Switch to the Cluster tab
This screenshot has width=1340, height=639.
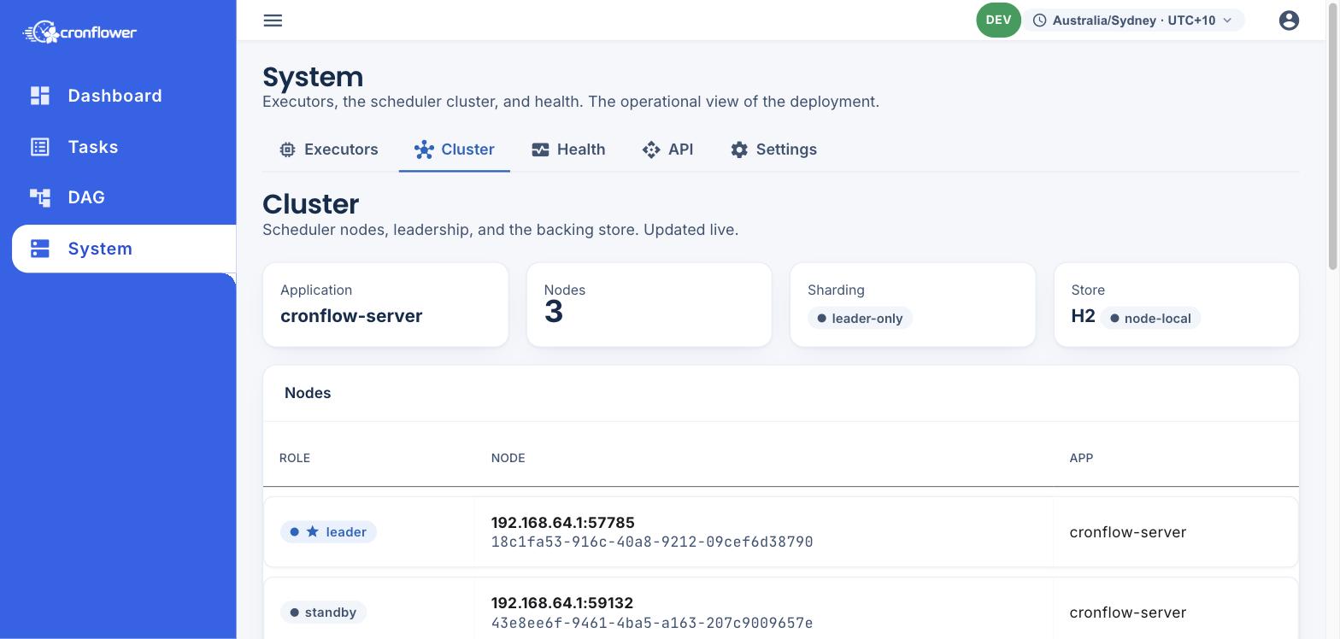pos(455,149)
